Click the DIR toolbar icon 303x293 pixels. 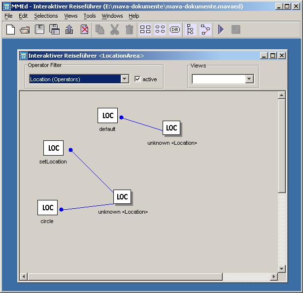click(175, 30)
